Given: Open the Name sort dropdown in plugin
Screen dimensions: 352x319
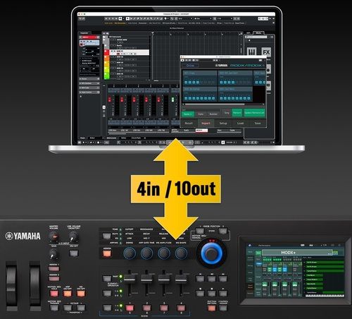Looking at the screenshot, I should pyautogui.click(x=188, y=114).
